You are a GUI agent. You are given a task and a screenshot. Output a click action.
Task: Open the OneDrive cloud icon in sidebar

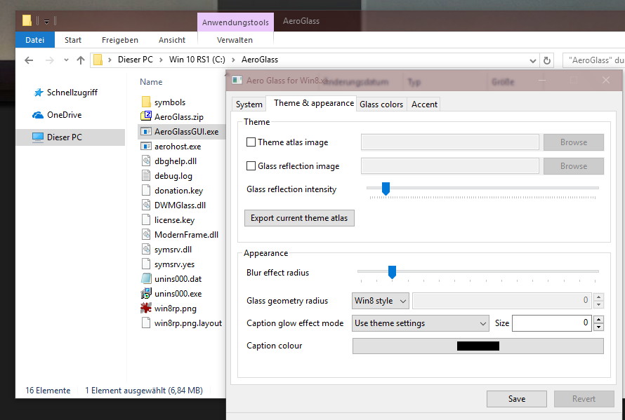[38, 115]
